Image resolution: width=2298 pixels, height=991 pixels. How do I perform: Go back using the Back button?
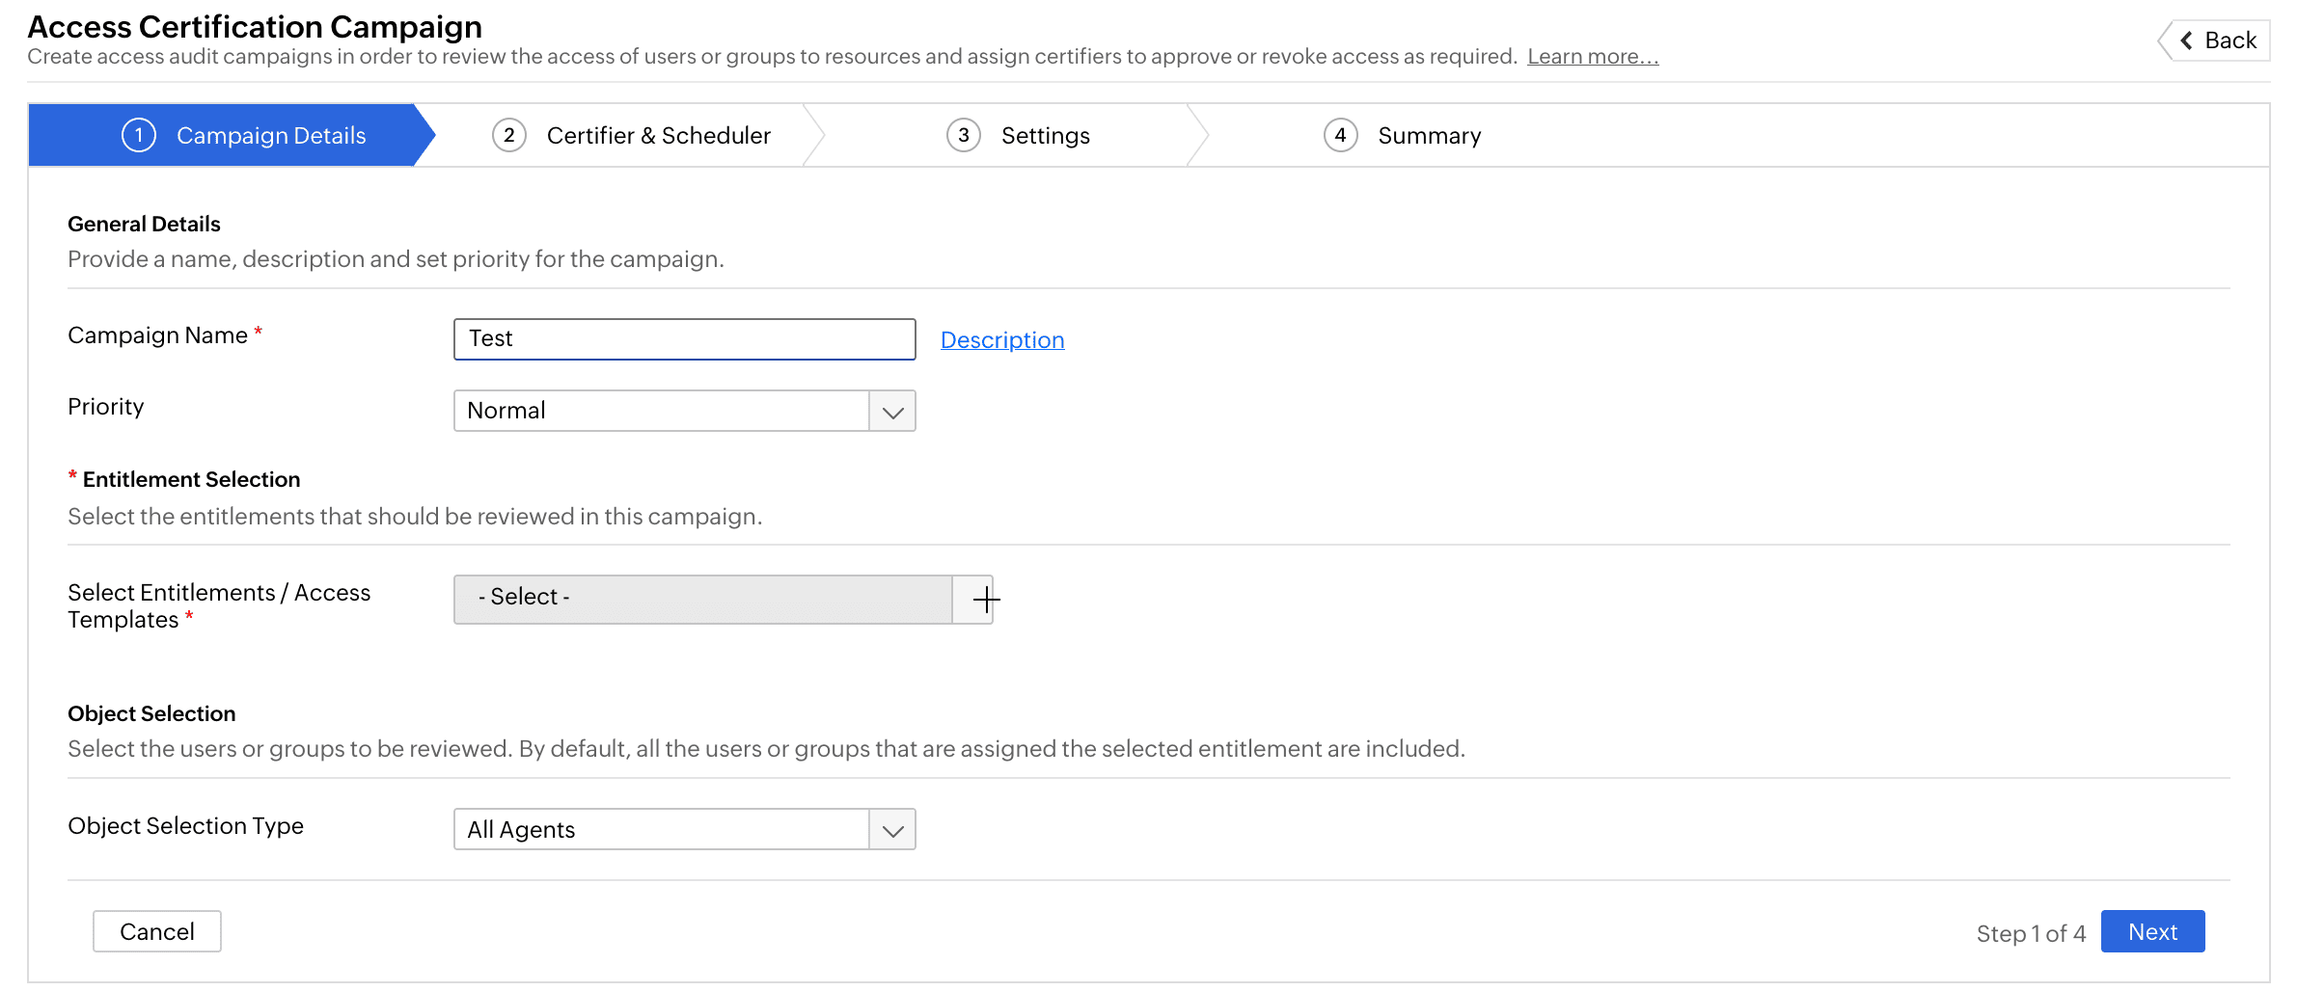pyautogui.click(x=2217, y=40)
